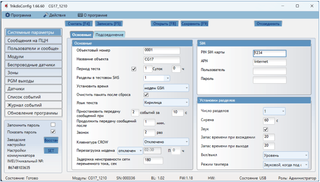
Task: Uncheck the Показать пароль checkbox
Action: pos(53,132)
